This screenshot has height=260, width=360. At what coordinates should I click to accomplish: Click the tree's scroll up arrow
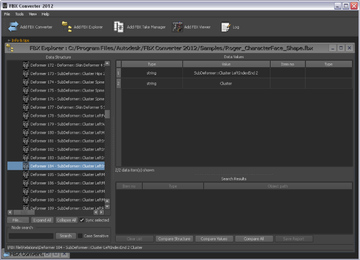point(107,63)
